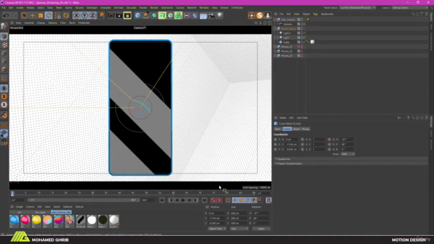Select the Main_Phone_Mat material layer tab

click(61, 212)
